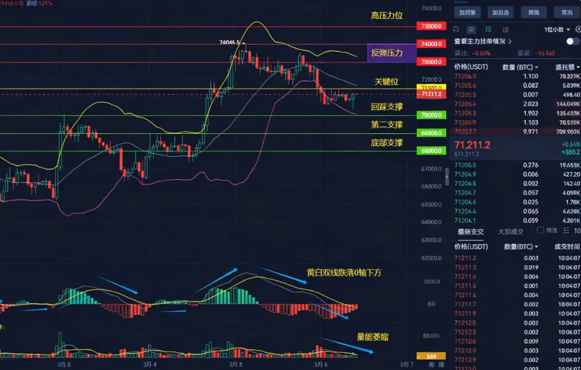Select sell order at price 71206.0 quantity 1.100
This screenshot has height=370, width=581.
click(x=515, y=76)
